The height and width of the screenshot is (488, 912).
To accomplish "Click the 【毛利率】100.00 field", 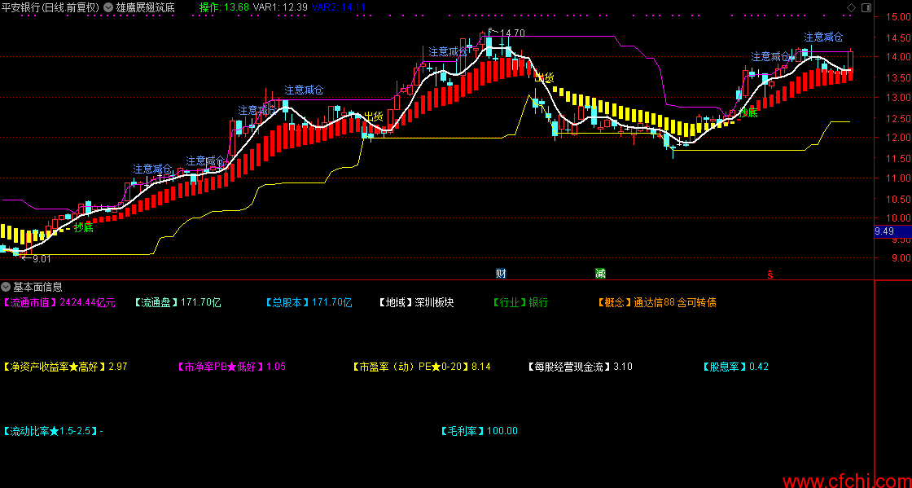I will point(479,431).
